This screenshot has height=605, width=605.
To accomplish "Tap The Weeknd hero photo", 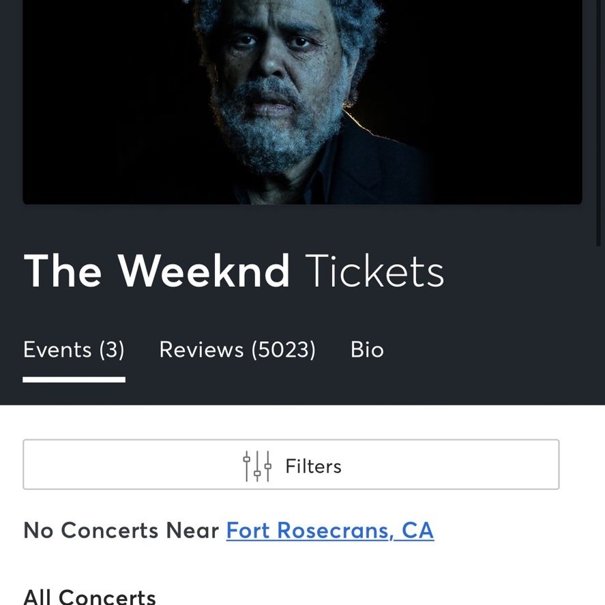I will (x=302, y=102).
